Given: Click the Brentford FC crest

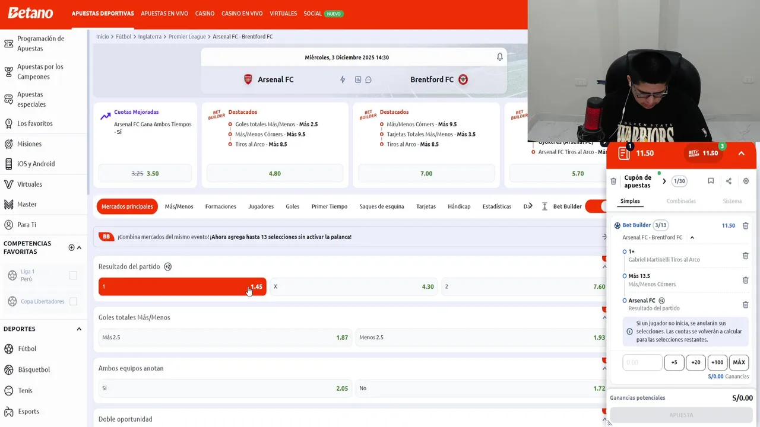Looking at the screenshot, I should (463, 79).
